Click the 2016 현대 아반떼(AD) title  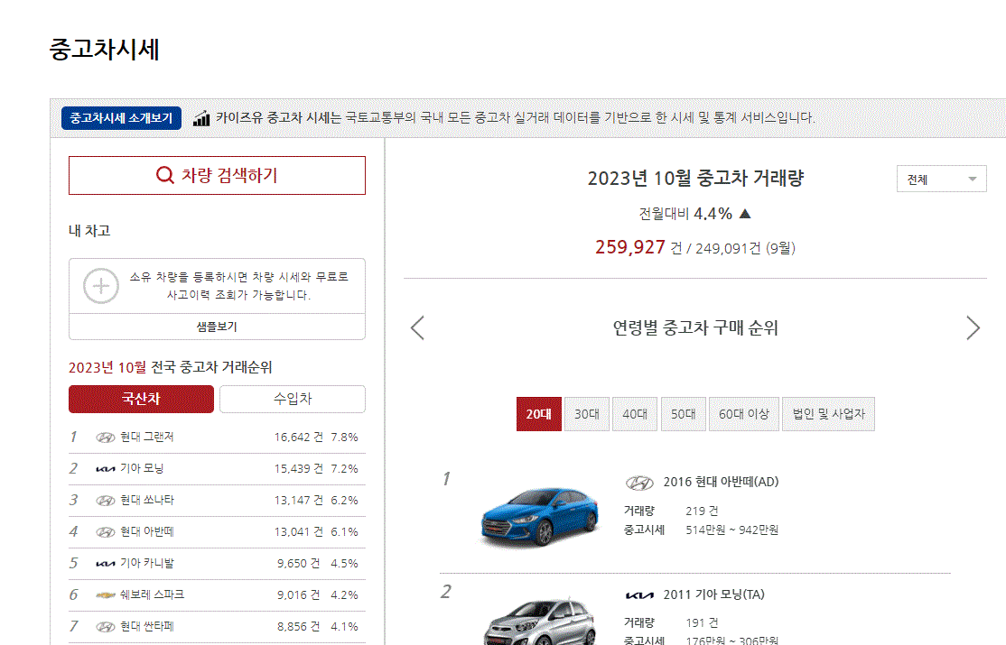[x=721, y=482]
